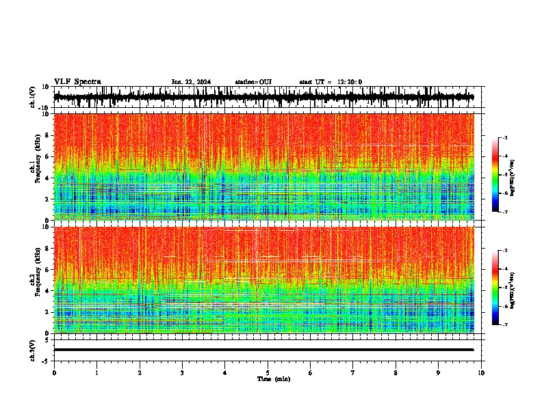Click the "VLF Spectra" plot title
This screenshot has width=542, height=418.
pyautogui.click(x=77, y=82)
